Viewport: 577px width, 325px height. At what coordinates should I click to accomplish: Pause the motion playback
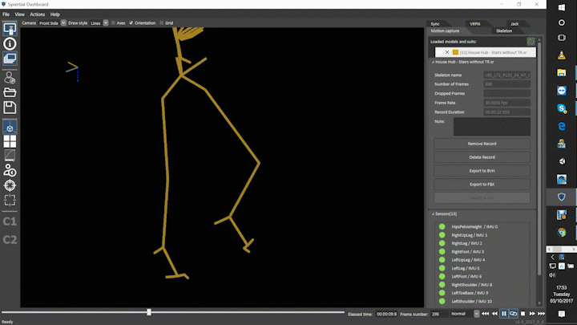tap(504, 314)
